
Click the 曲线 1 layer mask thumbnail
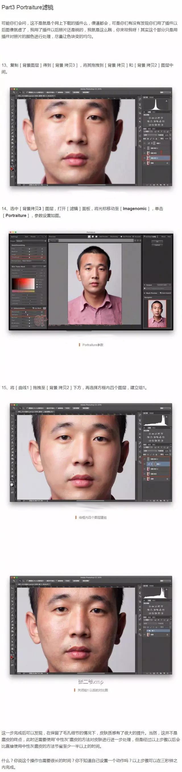click(x=155, y=464)
